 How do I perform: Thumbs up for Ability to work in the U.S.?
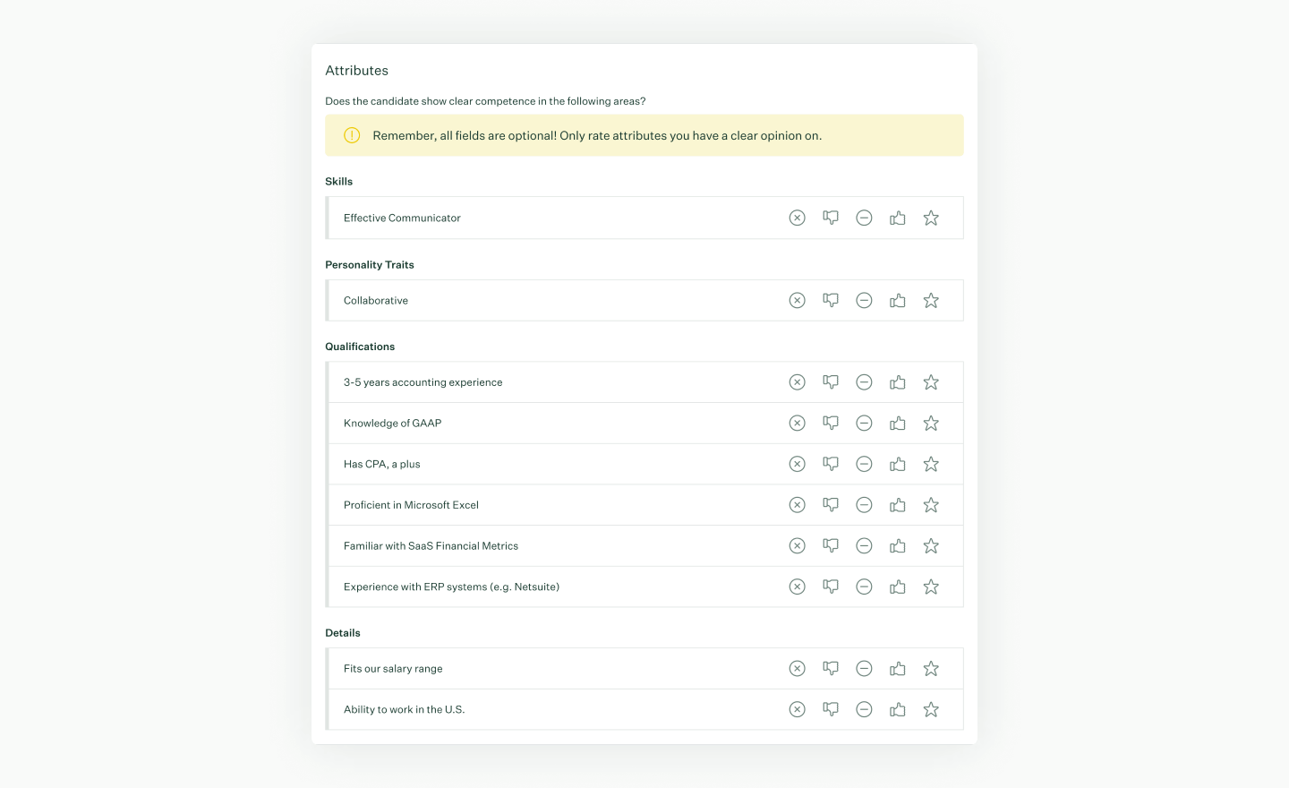898,710
